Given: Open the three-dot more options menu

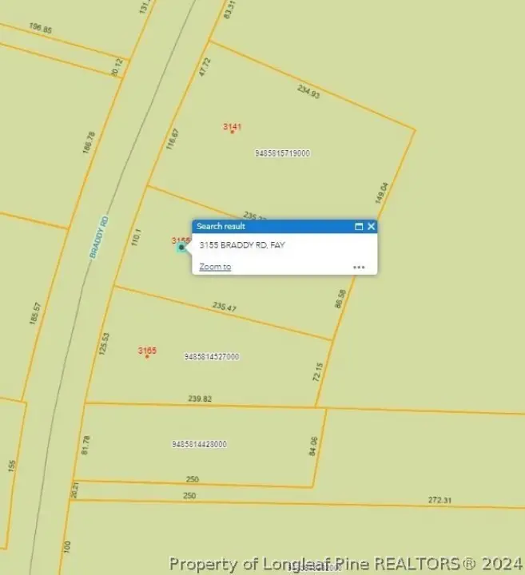Looking at the screenshot, I should coord(359,268).
